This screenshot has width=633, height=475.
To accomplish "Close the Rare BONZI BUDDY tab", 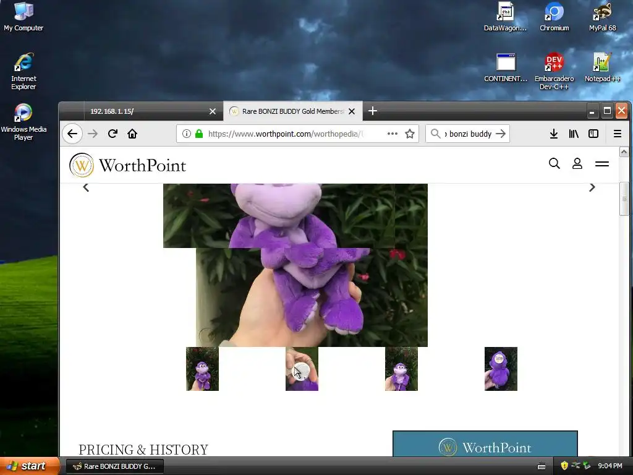I will click(x=352, y=111).
